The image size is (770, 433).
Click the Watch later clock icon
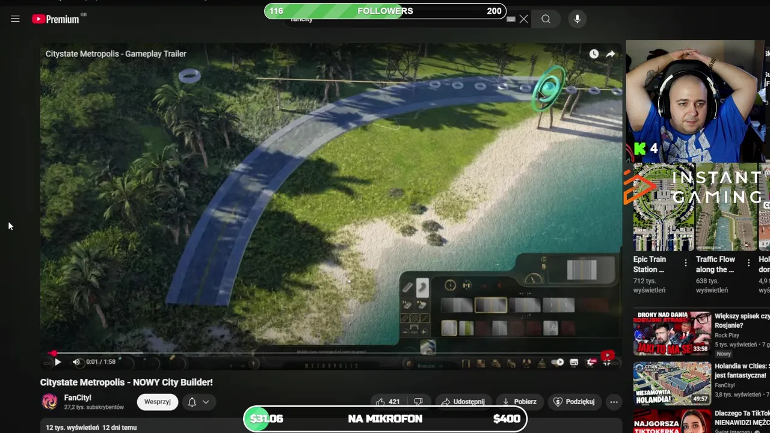tap(594, 54)
